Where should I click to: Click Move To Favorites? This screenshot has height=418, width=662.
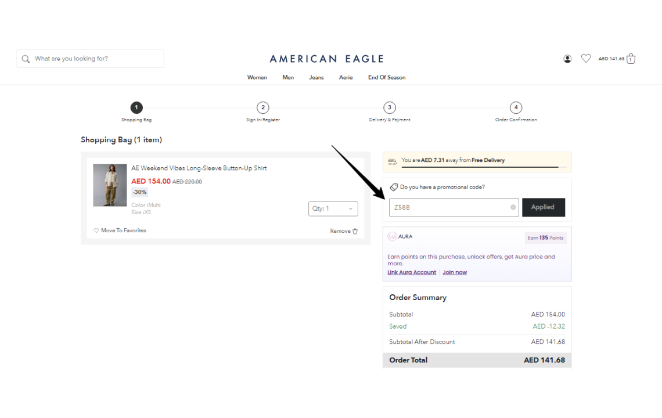tap(123, 230)
